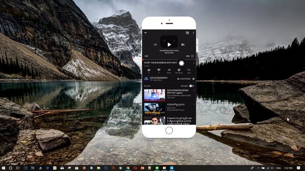Seek using the red video progress bar

tap(169, 59)
